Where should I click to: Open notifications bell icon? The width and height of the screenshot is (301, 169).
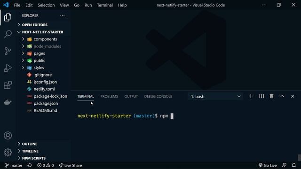(293, 165)
